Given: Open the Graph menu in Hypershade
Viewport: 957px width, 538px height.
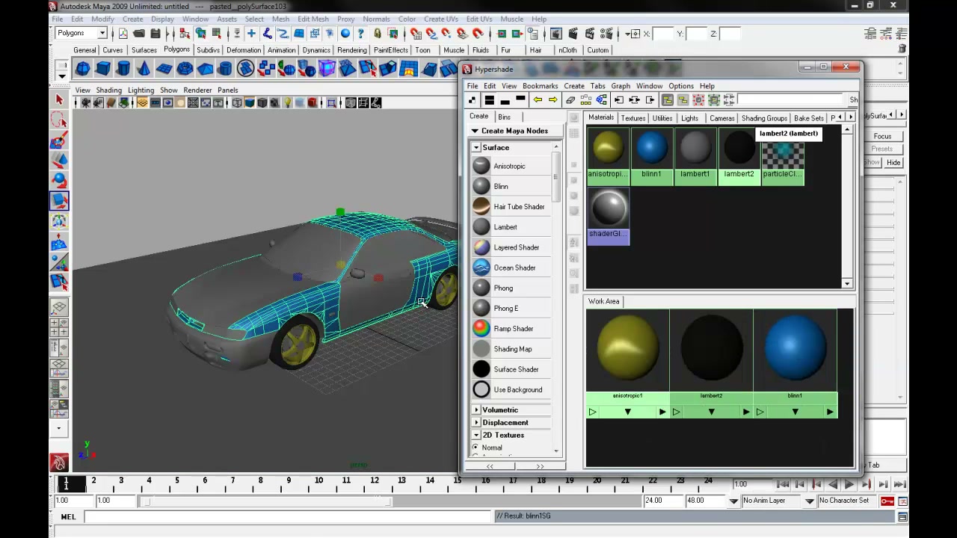Looking at the screenshot, I should (x=621, y=86).
